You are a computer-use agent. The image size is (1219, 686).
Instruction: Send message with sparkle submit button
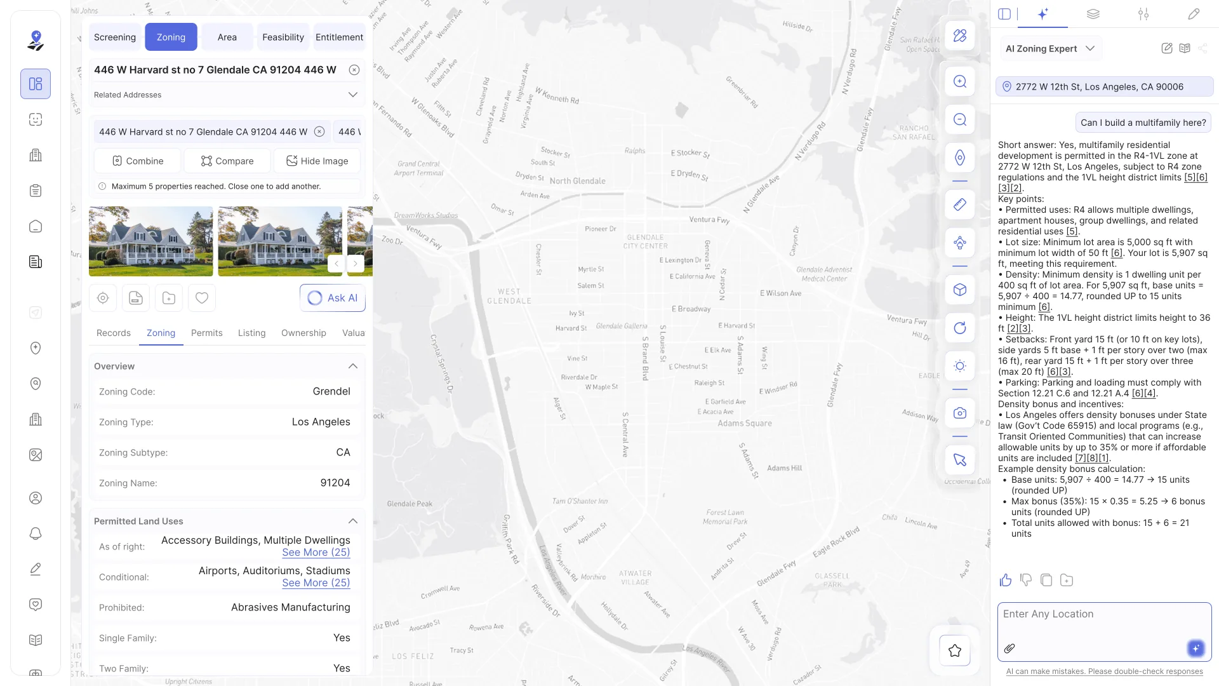tap(1196, 649)
